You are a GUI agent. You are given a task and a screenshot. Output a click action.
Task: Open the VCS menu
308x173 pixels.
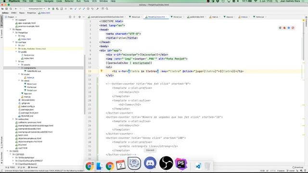(94, 1)
